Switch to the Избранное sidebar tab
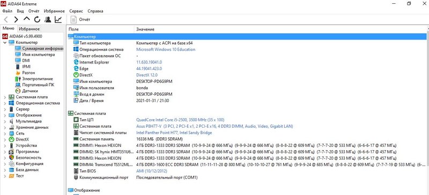429x195 pixels. coord(29,29)
